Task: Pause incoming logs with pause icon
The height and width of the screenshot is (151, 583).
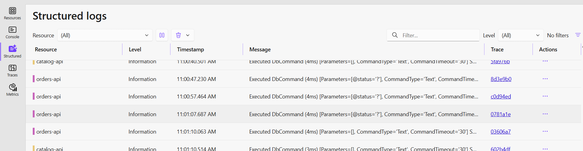Action: pyautogui.click(x=162, y=35)
